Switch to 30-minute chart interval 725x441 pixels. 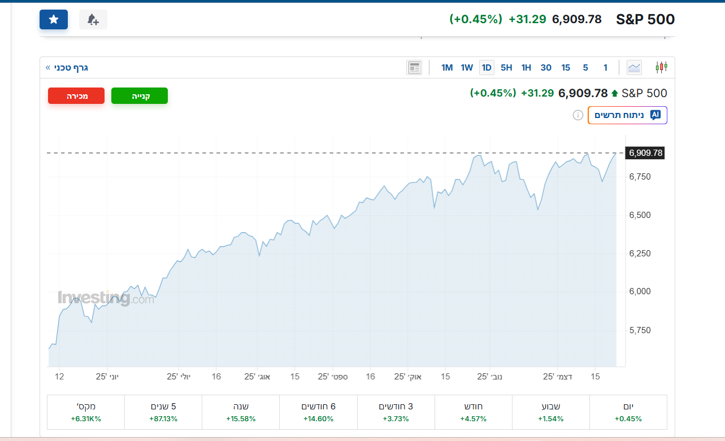pyautogui.click(x=546, y=68)
